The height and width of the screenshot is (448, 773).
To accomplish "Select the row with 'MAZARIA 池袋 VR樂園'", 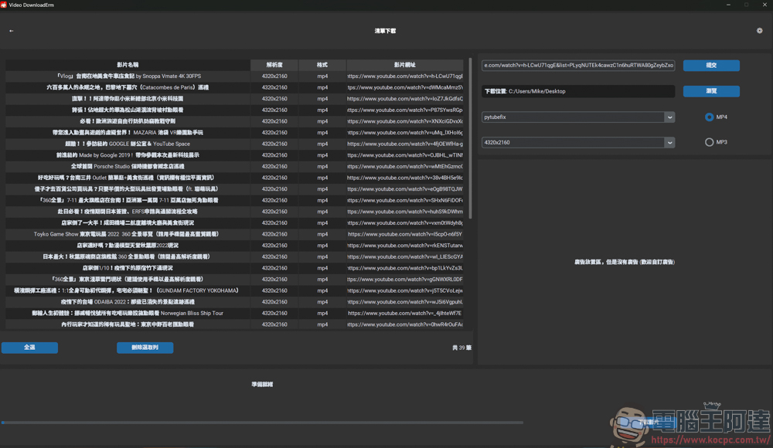I will coord(234,133).
